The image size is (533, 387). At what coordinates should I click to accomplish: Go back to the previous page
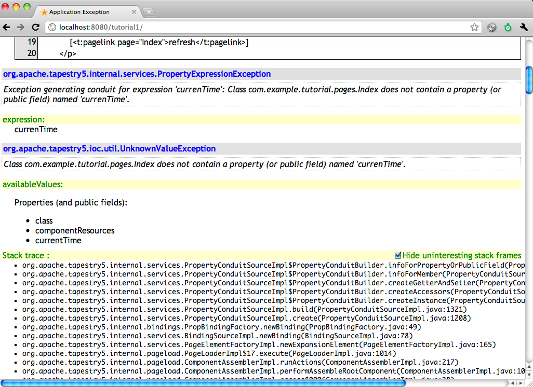coord(7,27)
